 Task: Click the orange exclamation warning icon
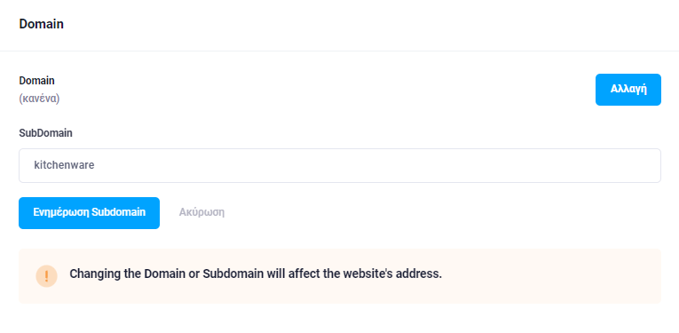(x=46, y=276)
